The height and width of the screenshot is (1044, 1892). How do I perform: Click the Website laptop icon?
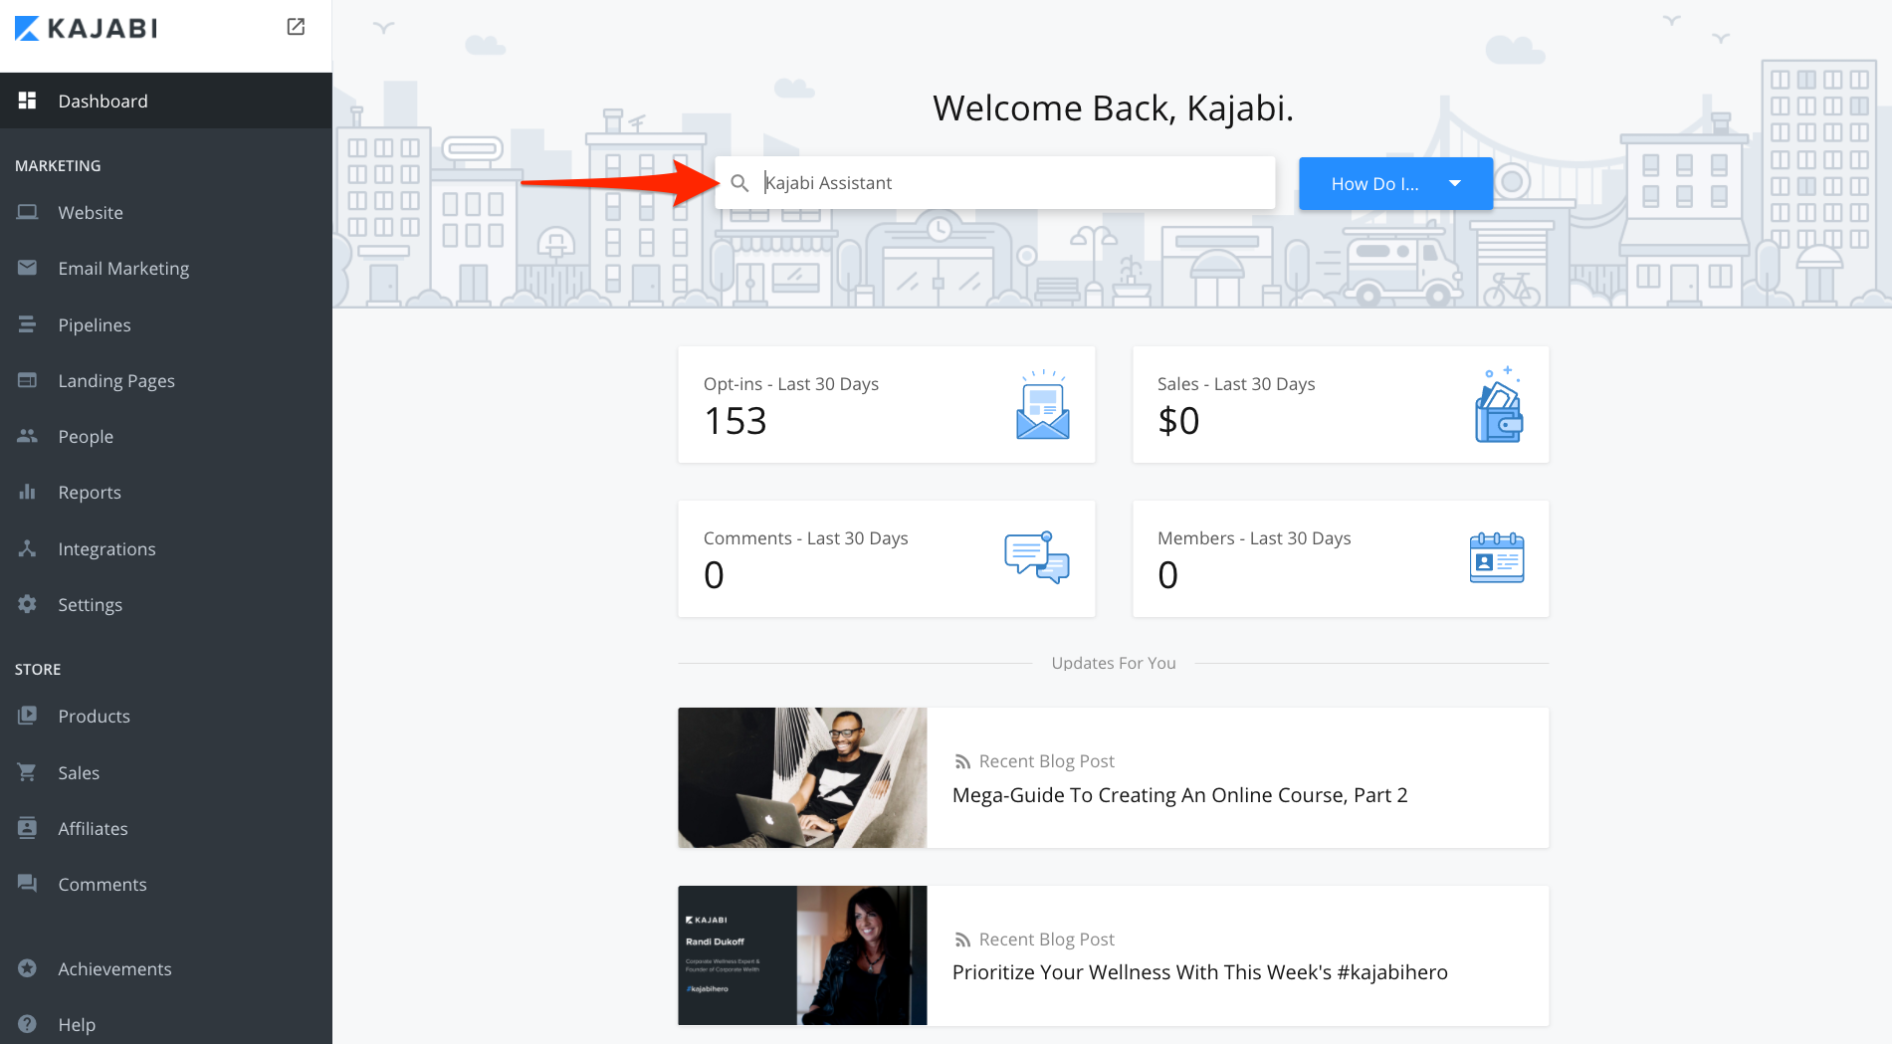click(27, 212)
